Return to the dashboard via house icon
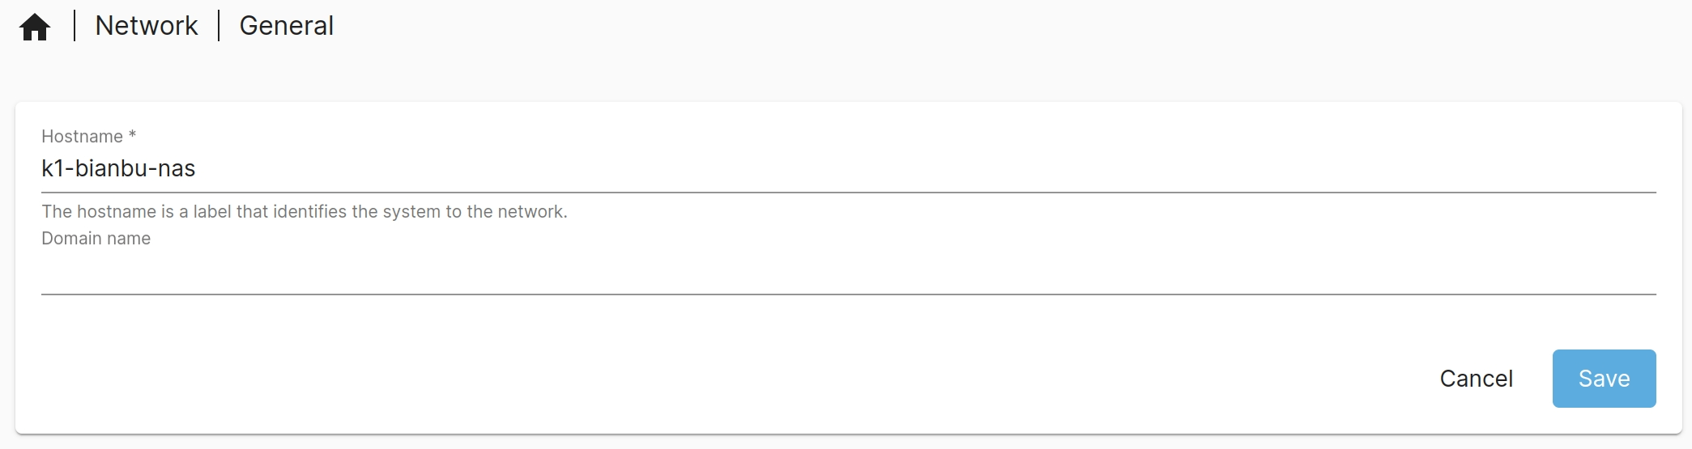This screenshot has height=449, width=1692. click(35, 27)
